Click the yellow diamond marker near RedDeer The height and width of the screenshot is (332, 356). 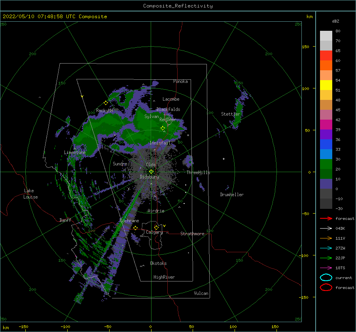(163, 128)
